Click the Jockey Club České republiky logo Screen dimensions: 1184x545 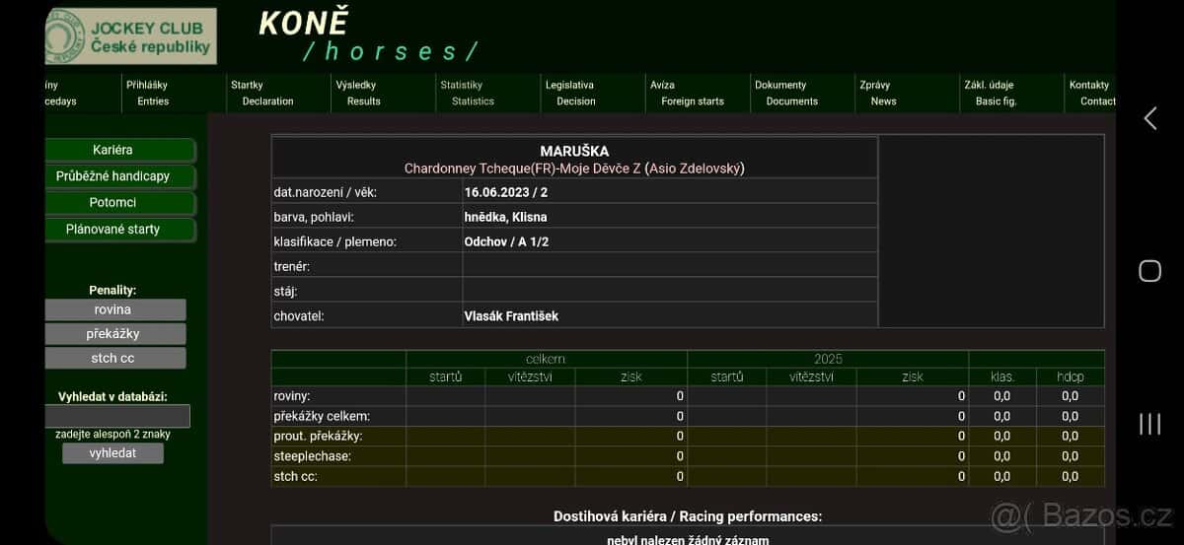(130, 36)
